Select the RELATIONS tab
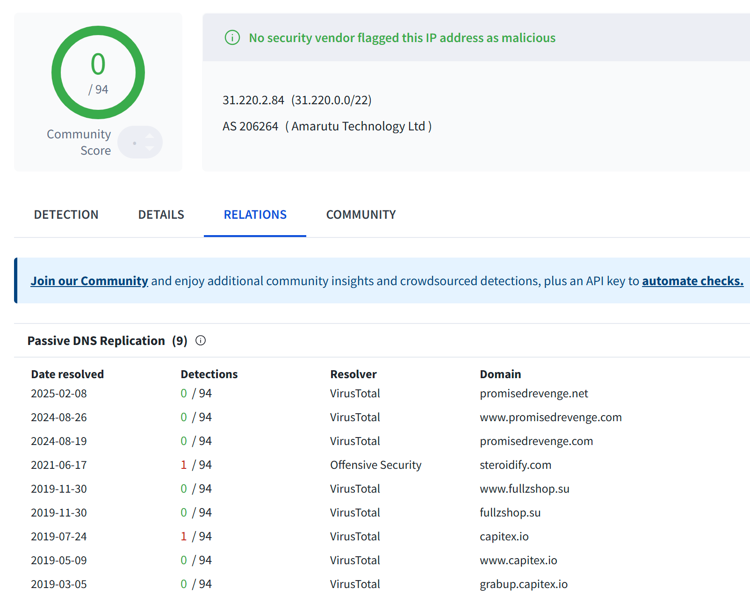Viewport: 750px width, 603px height. click(x=255, y=215)
